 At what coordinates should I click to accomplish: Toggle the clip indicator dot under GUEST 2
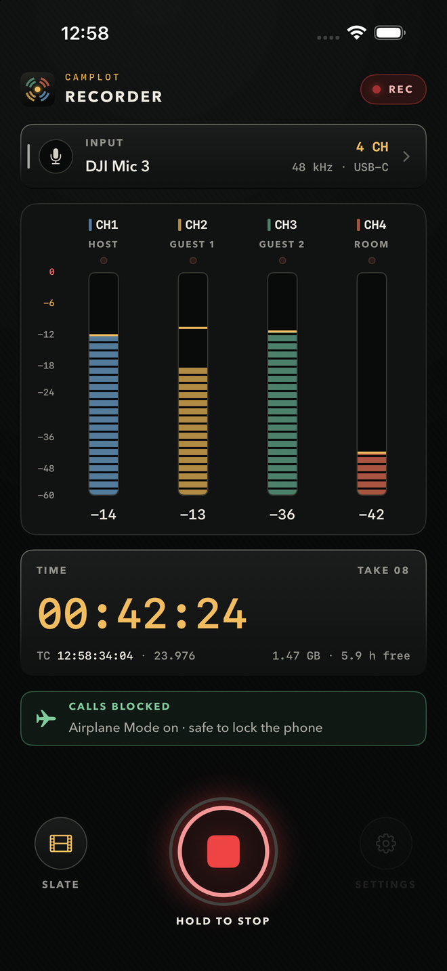point(282,261)
